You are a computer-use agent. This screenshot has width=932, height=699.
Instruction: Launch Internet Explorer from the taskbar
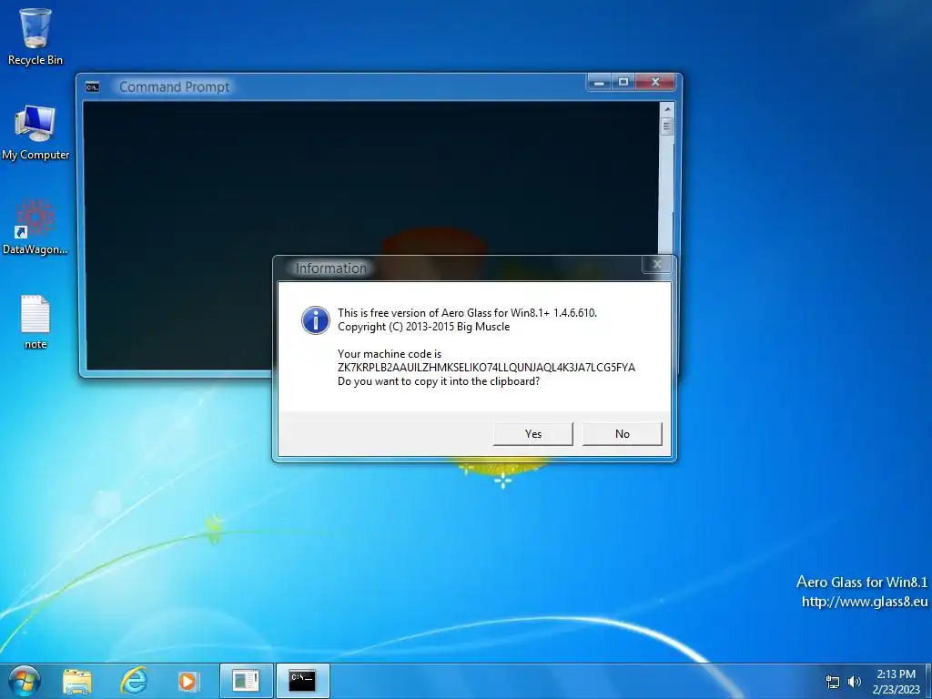pyautogui.click(x=134, y=681)
